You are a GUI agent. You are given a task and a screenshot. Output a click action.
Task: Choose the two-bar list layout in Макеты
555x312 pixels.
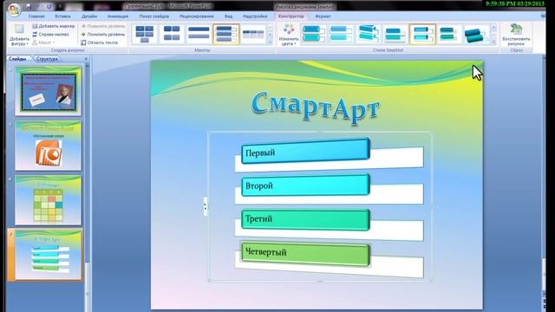click(199, 34)
